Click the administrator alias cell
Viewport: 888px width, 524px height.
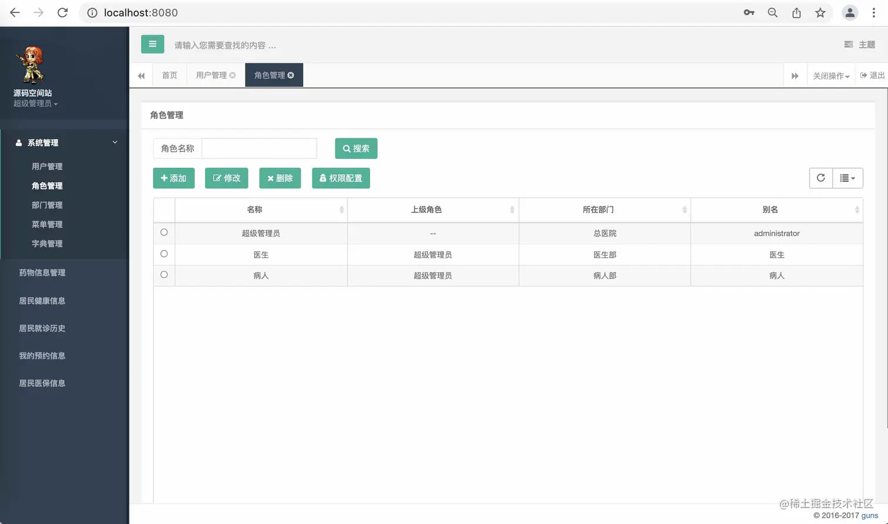point(776,233)
